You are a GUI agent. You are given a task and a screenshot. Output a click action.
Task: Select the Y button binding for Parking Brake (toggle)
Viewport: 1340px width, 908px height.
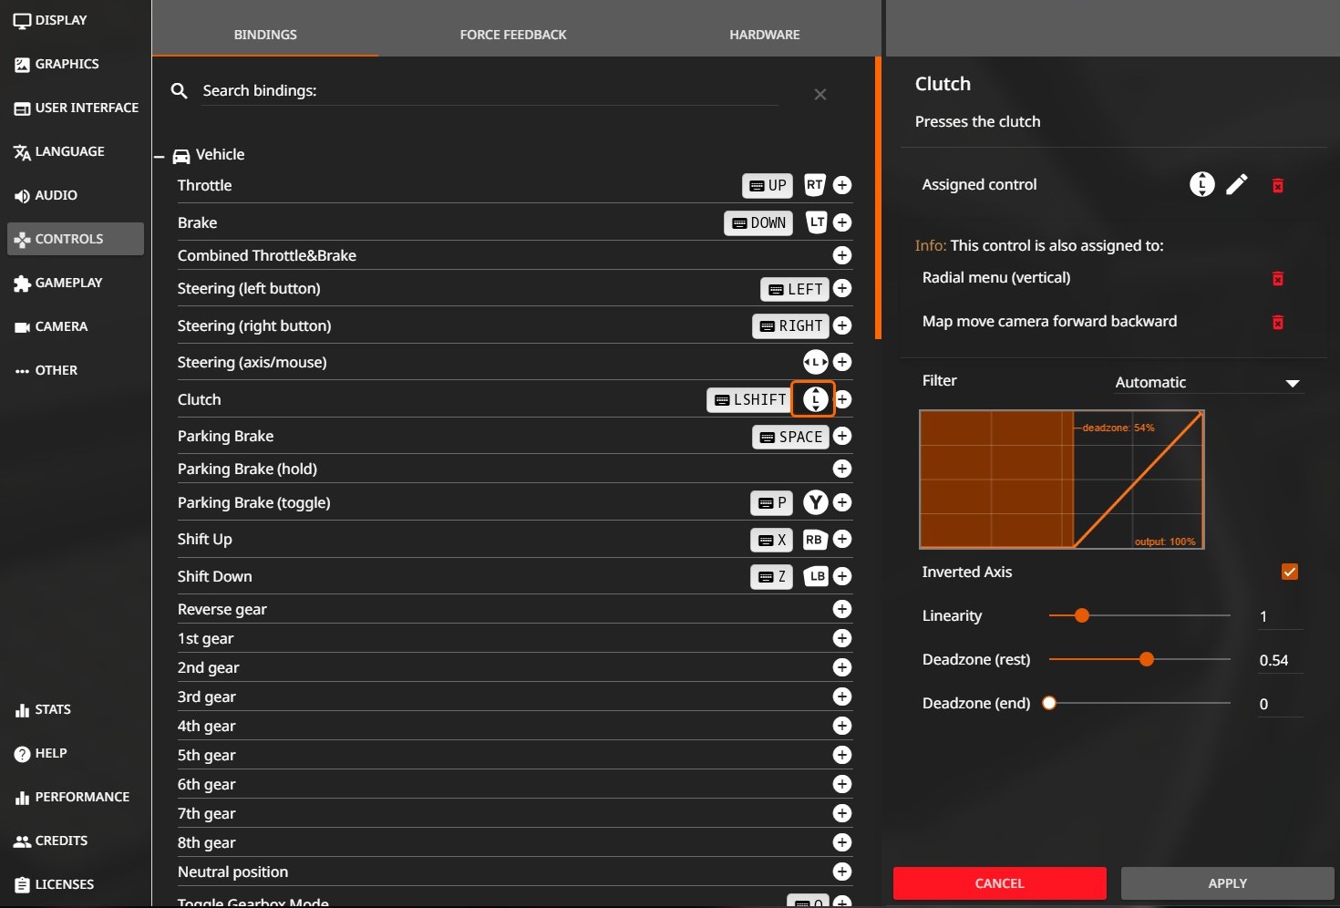pyautogui.click(x=816, y=502)
